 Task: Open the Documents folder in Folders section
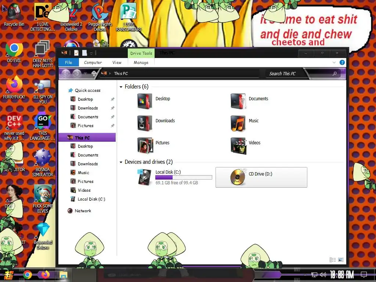249,101
